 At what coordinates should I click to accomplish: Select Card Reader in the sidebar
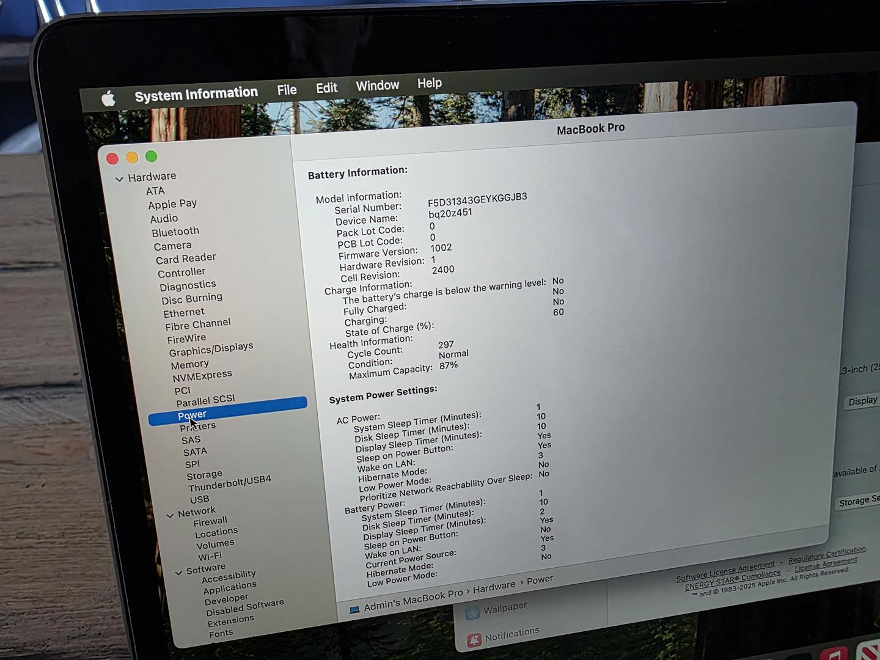click(x=186, y=258)
